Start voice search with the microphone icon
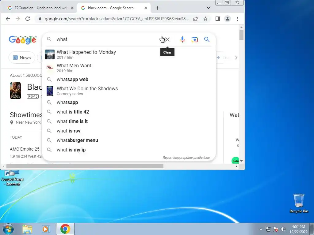Viewport: 314px width, 235px height. point(182,39)
